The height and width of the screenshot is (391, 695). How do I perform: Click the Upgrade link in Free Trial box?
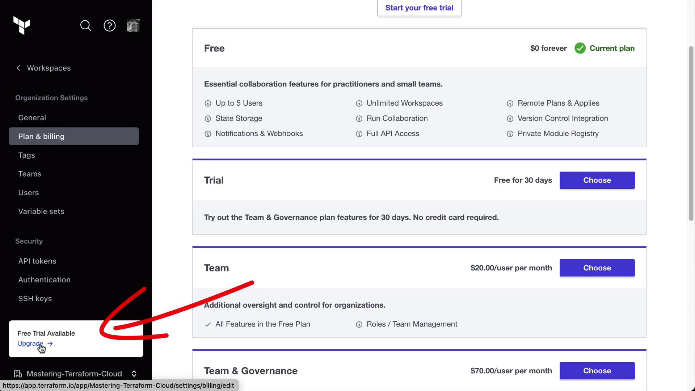click(x=31, y=344)
